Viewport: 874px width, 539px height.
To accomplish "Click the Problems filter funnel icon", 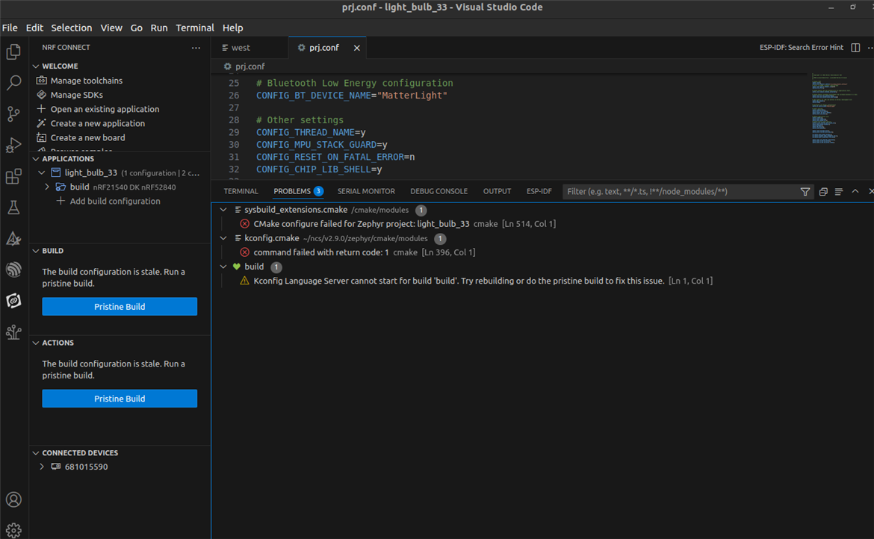I will tap(805, 192).
